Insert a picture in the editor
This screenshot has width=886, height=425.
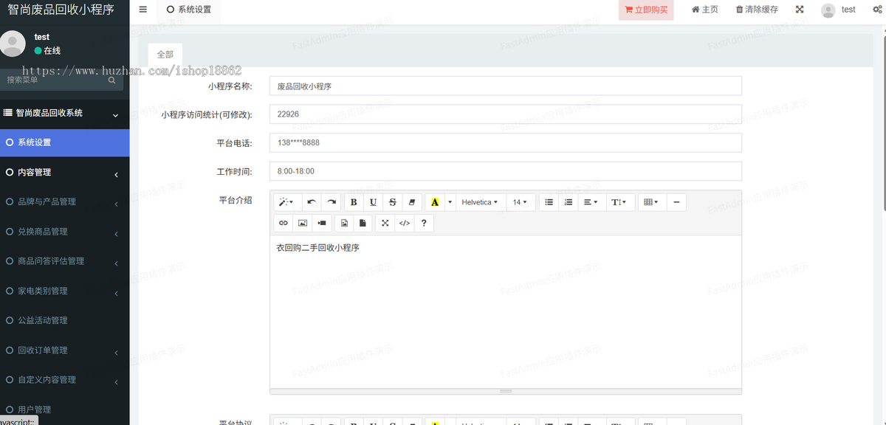pos(303,223)
